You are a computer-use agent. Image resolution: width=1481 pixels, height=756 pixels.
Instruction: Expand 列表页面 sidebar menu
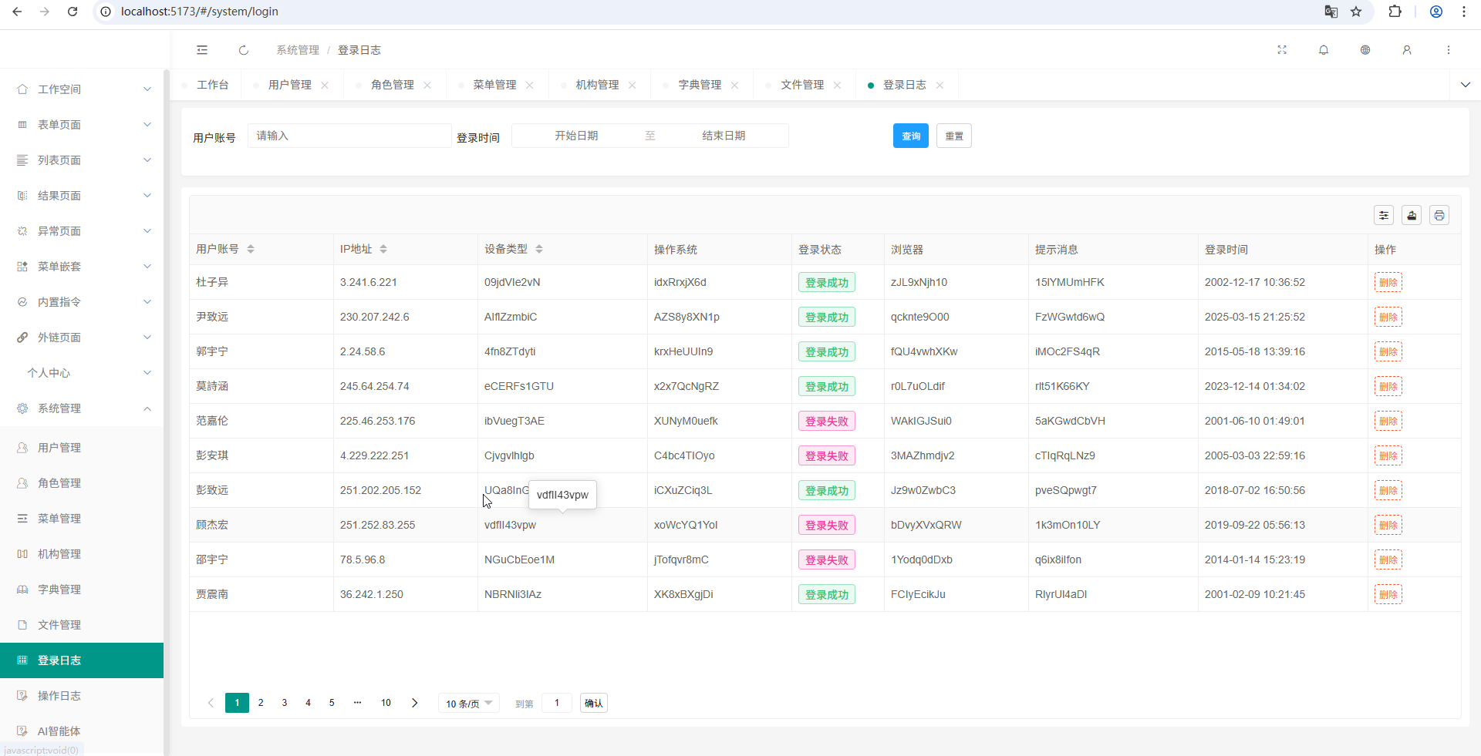[x=82, y=160]
